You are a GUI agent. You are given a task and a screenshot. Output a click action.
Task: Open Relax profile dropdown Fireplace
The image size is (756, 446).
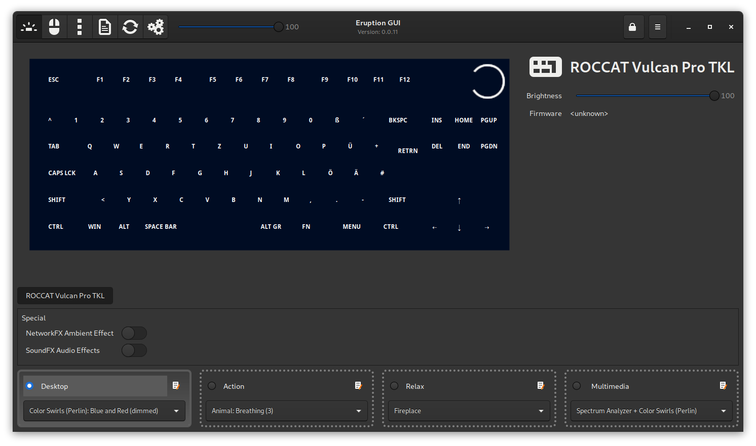(469, 411)
